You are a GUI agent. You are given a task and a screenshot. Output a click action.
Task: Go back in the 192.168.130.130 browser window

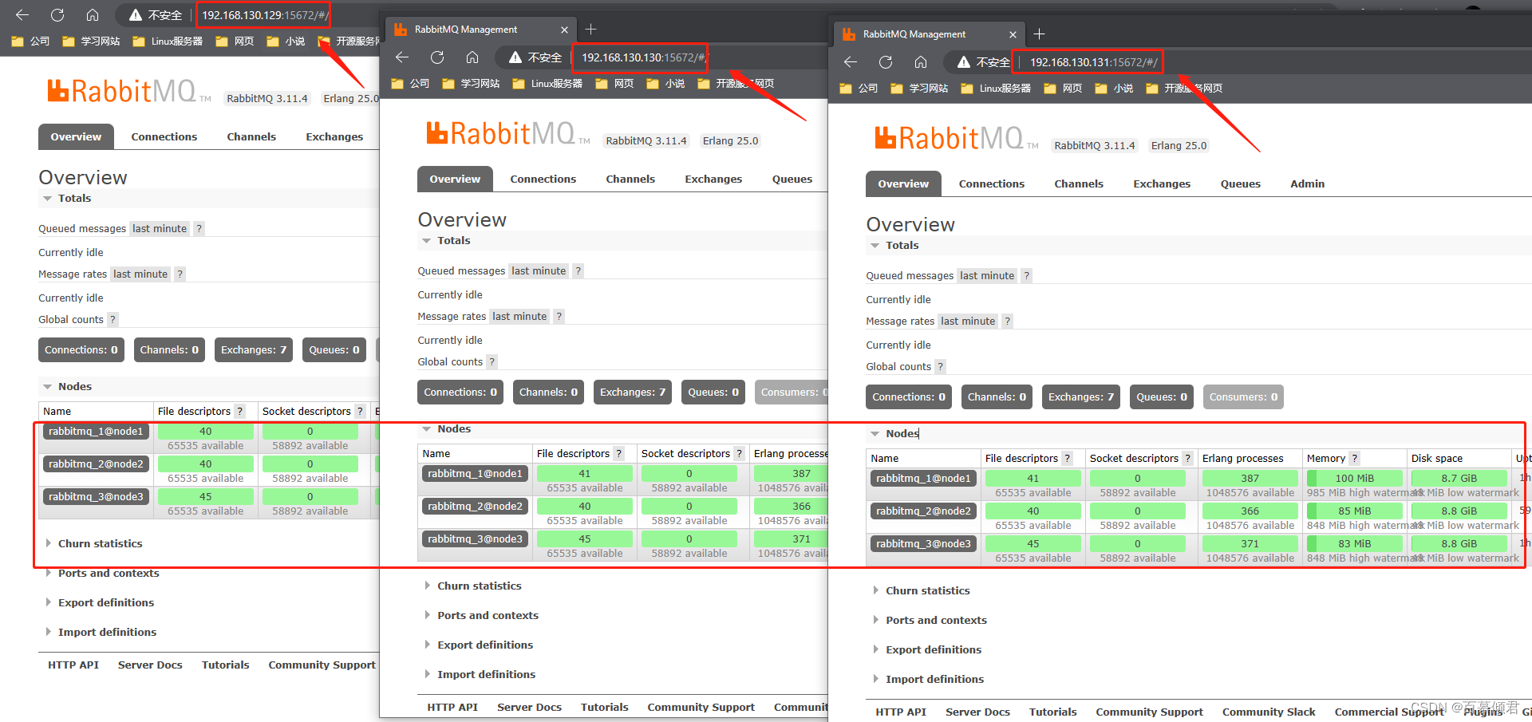click(402, 57)
